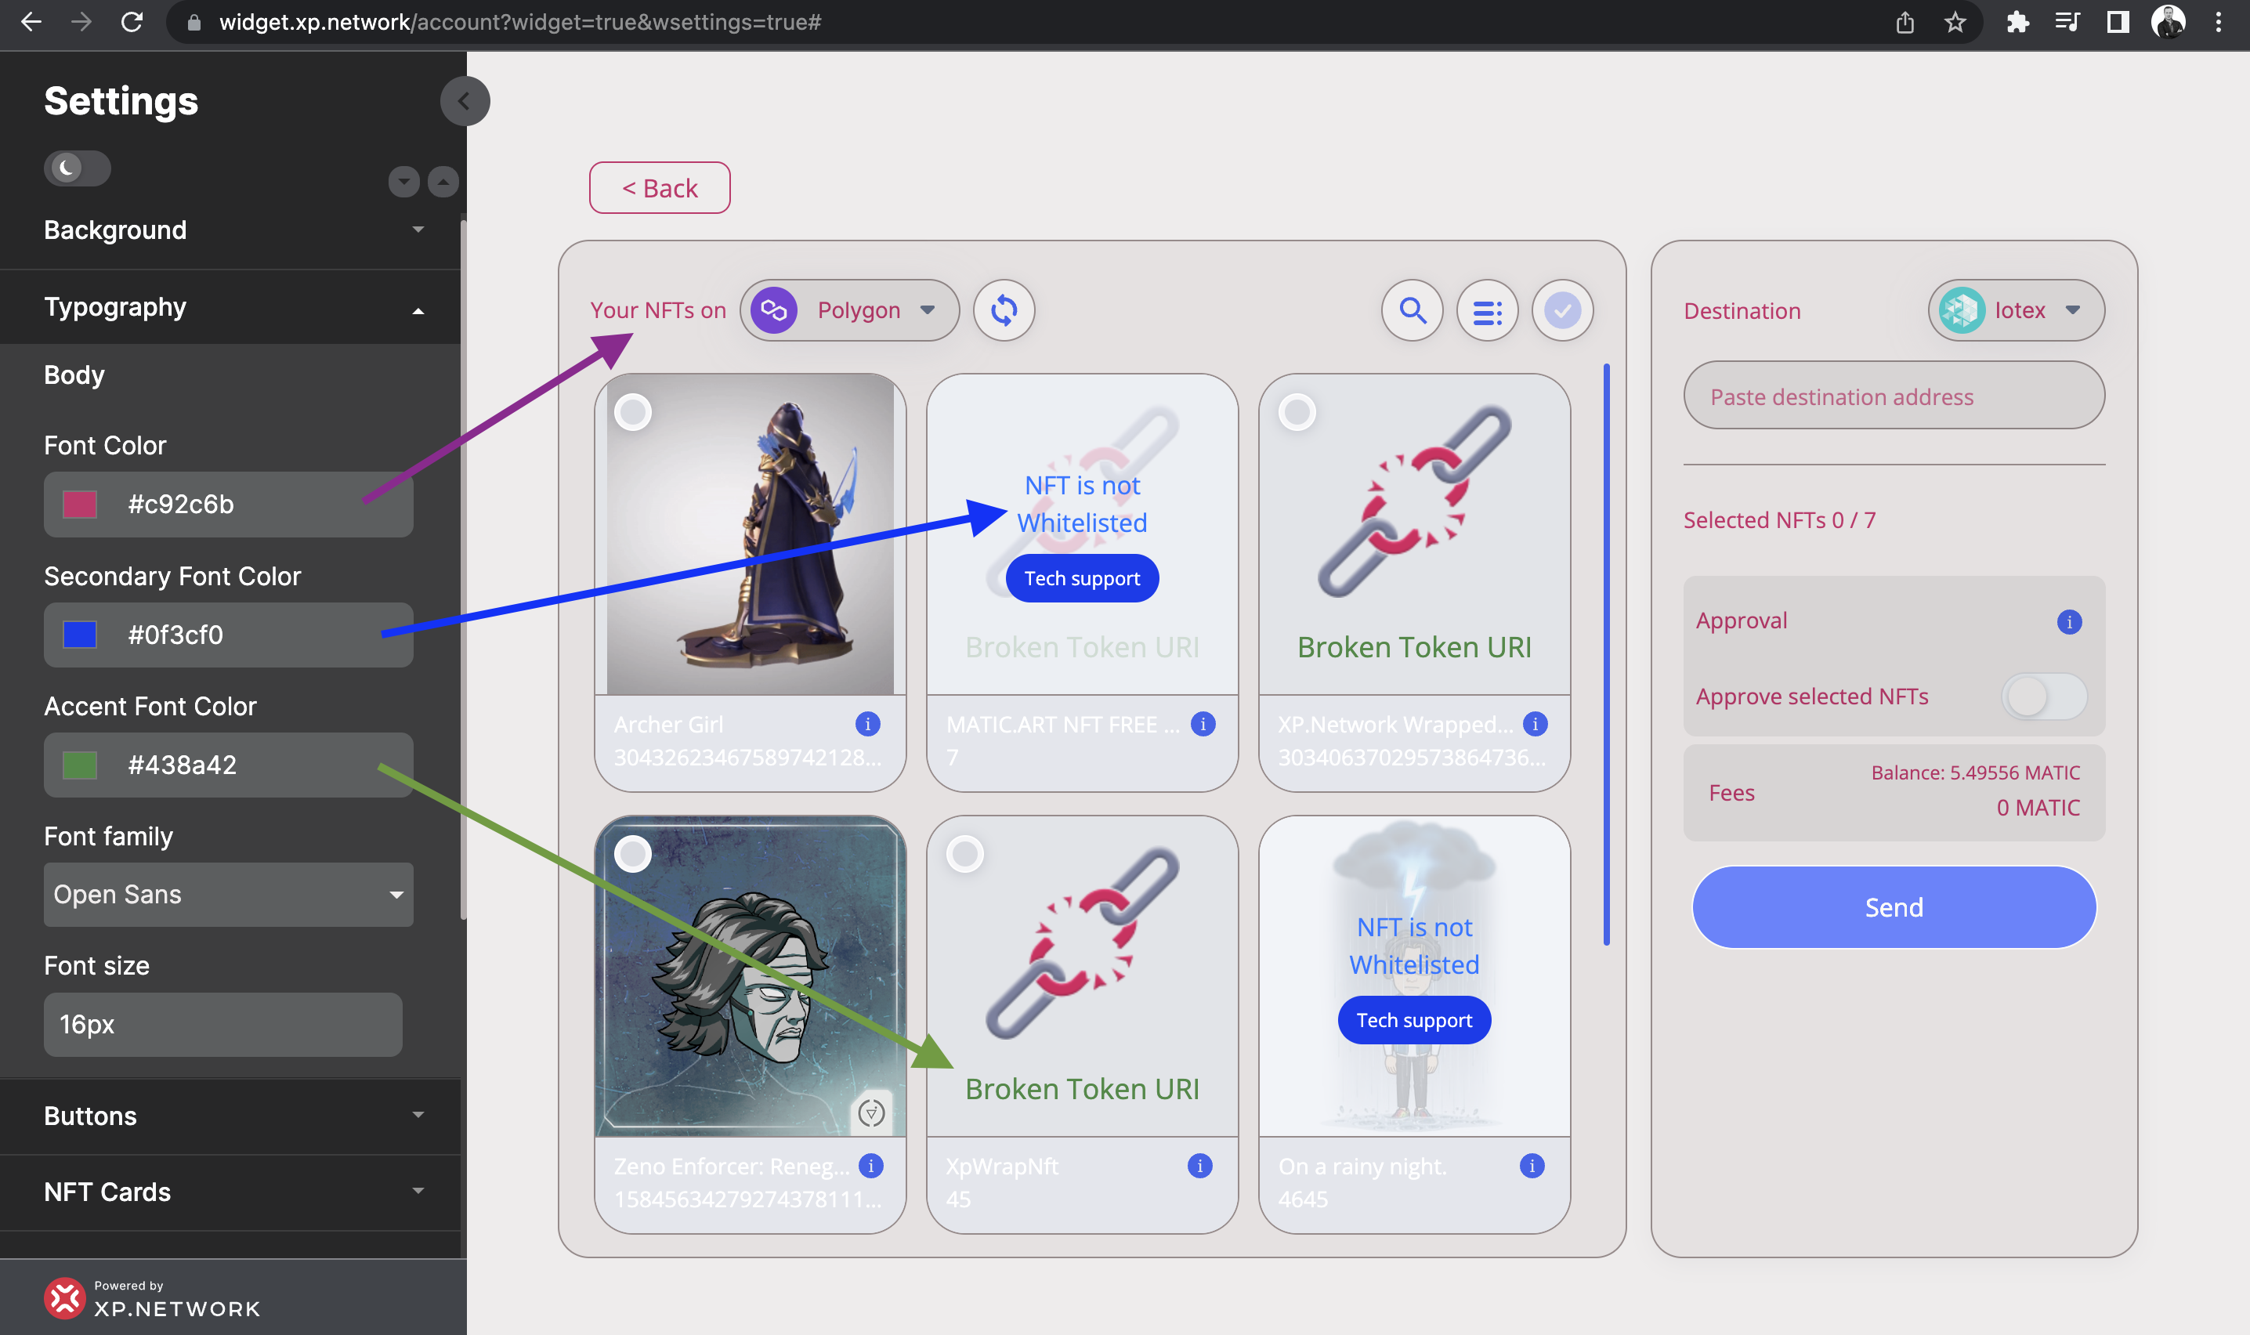
Task: Switch to list view icon
Action: pyautogui.click(x=1488, y=310)
